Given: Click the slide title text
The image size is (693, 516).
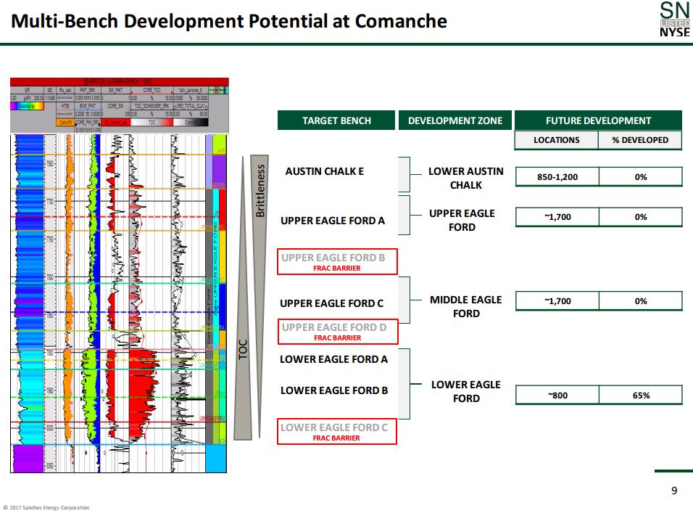Looking at the screenshot, I should pos(229,21).
